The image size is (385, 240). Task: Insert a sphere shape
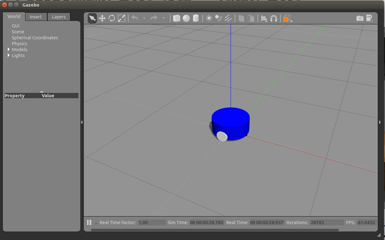tap(186, 18)
